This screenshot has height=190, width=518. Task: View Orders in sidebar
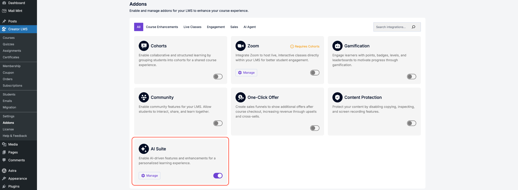click(8, 79)
